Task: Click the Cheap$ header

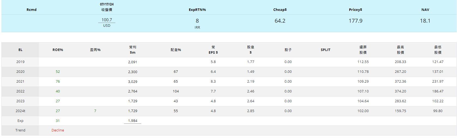Action: pos(280,10)
